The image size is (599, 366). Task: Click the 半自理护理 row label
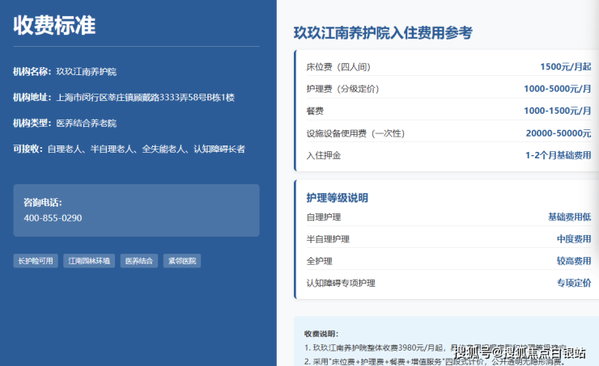[x=328, y=239]
